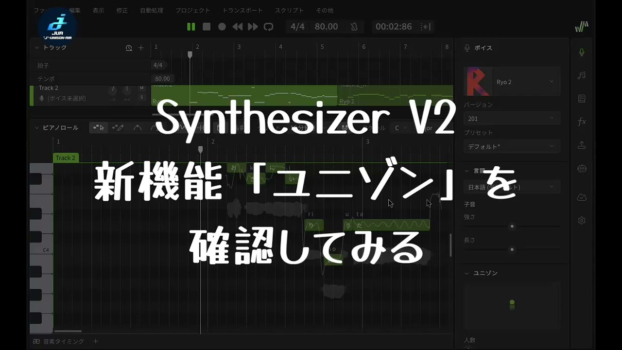Select the pencil note-drawing tool
Image resolution: width=622 pixels, height=350 pixels.
tap(118, 128)
